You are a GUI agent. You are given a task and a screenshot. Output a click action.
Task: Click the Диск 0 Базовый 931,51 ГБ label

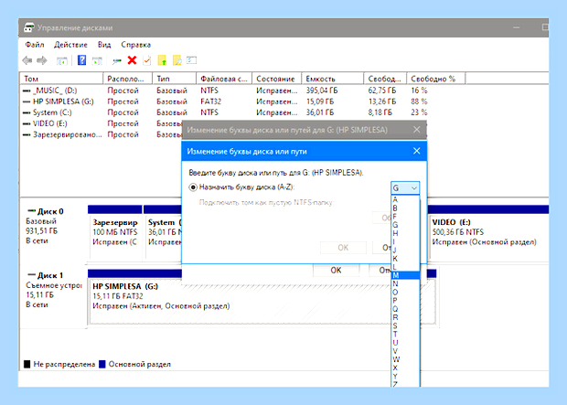point(54,226)
